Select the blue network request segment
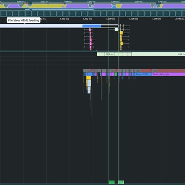Viewport: 185px width, 185px height. [x=92, y=26]
